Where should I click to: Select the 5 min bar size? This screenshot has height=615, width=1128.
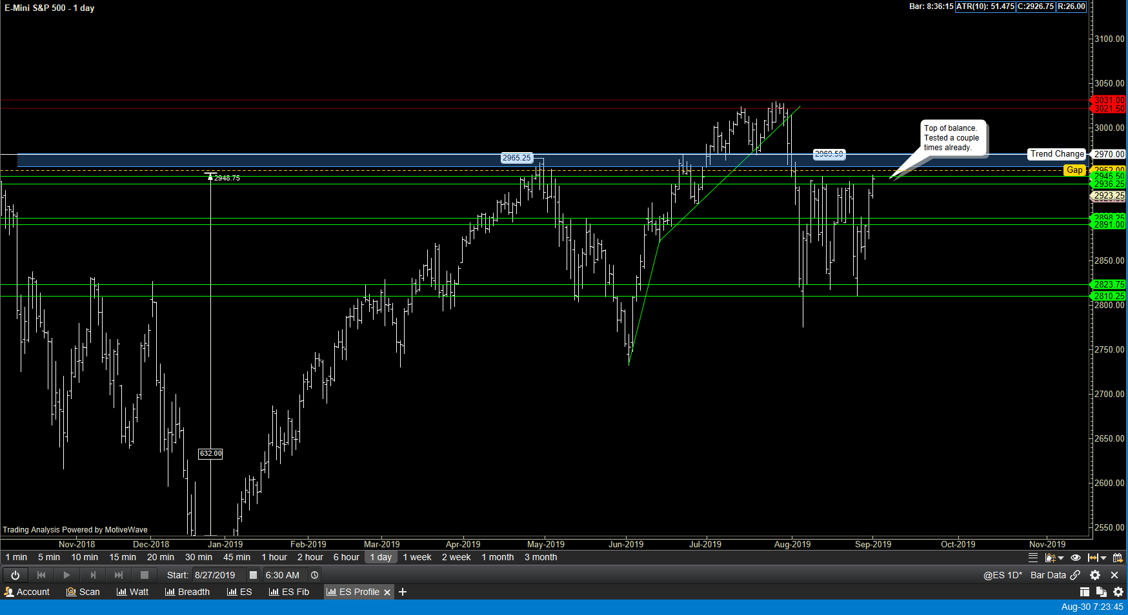tap(49, 558)
